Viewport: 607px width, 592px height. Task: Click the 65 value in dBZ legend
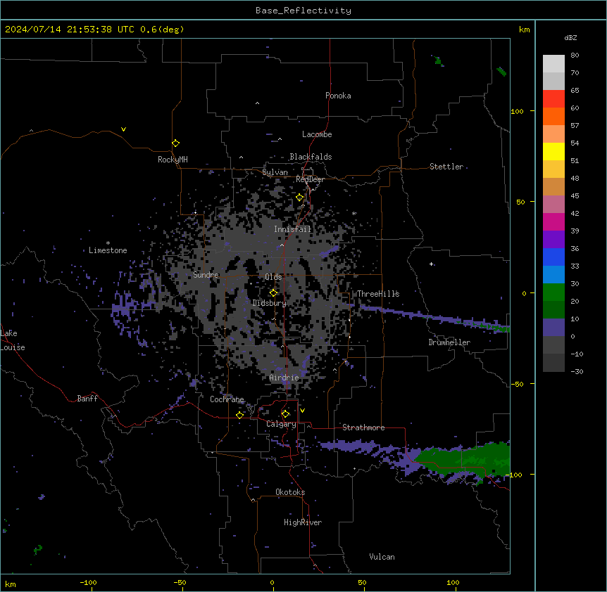tap(575, 90)
